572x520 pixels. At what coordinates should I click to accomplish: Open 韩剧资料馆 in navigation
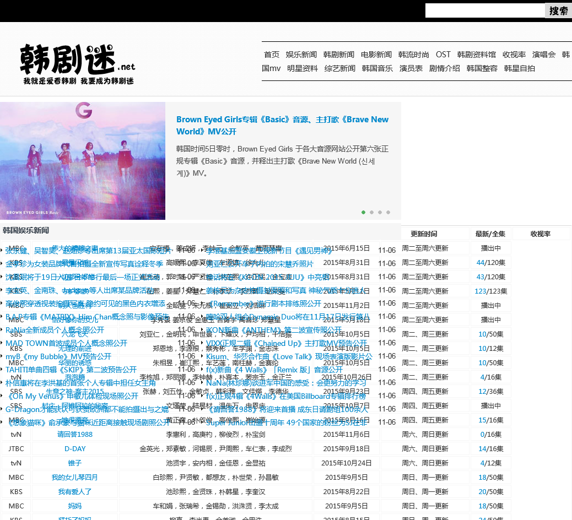(x=477, y=55)
